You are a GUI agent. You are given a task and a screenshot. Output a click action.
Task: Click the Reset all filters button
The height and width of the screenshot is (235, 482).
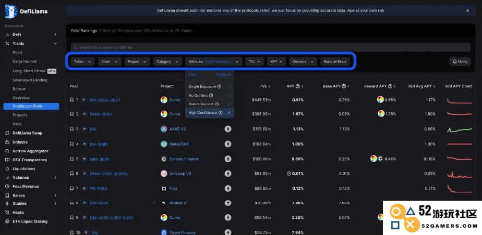coord(335,61)
